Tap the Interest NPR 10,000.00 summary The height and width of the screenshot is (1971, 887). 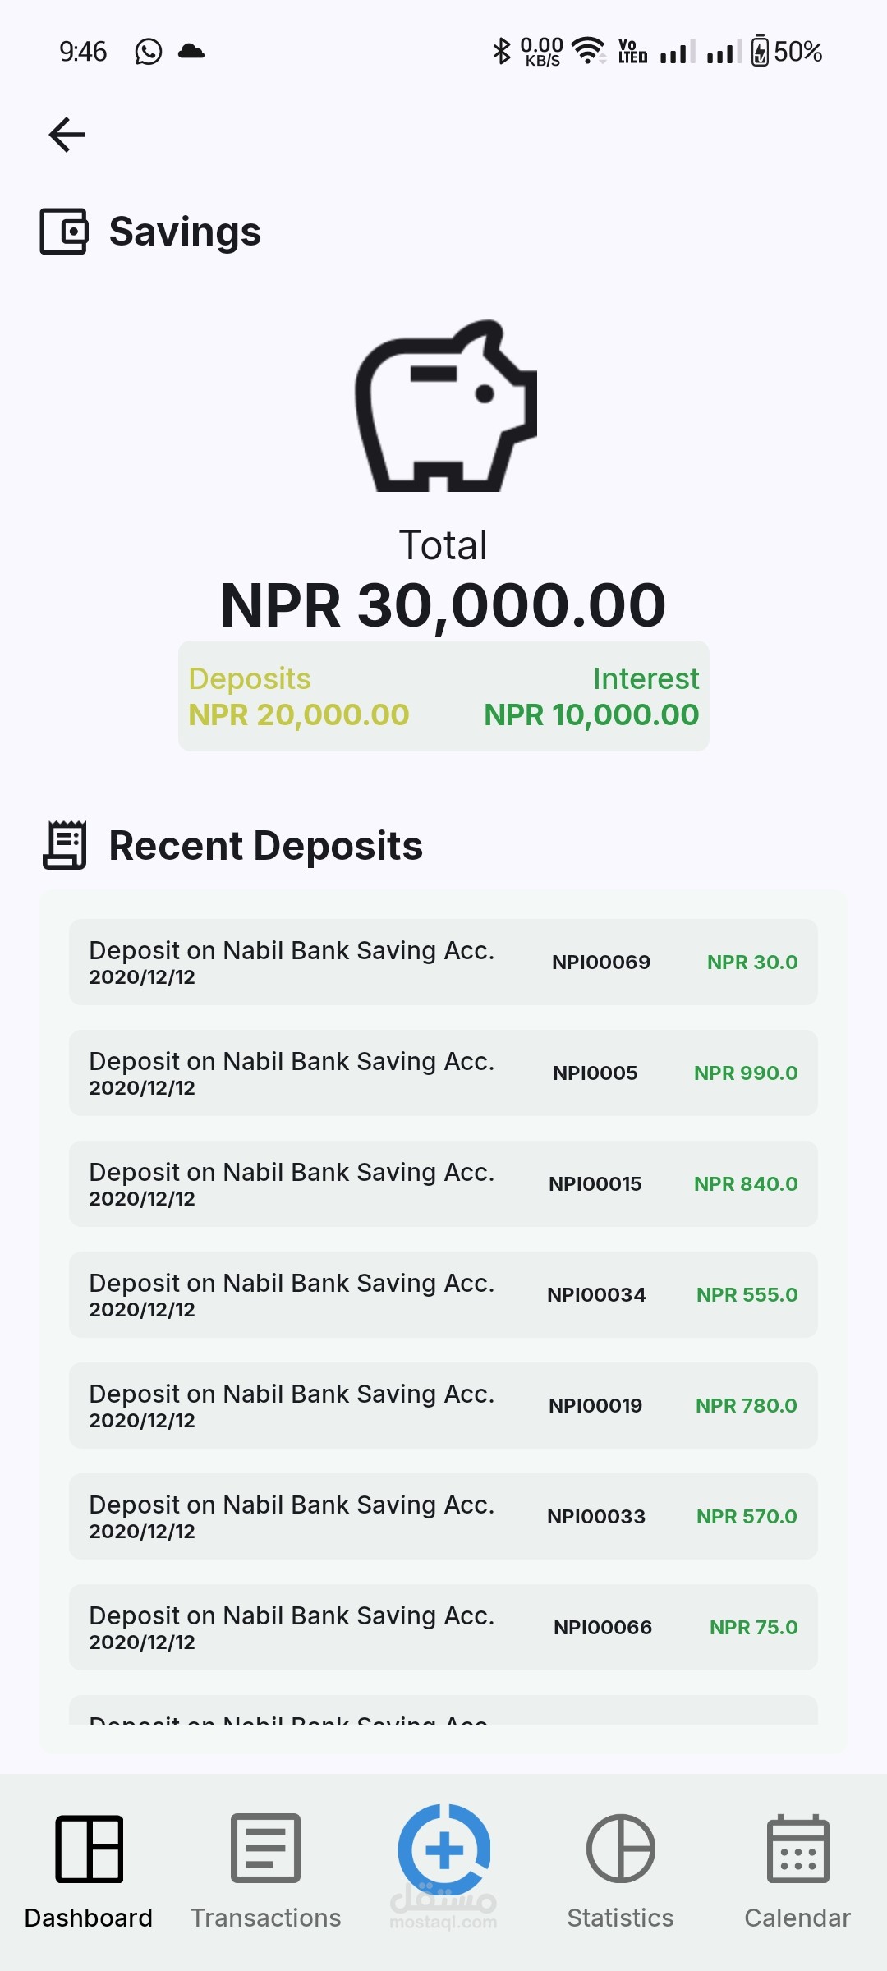591,696
